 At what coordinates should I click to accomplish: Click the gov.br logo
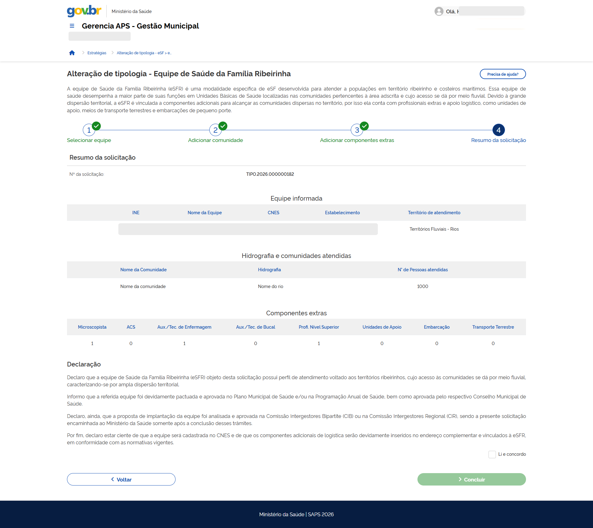click(x=84, y=11)
